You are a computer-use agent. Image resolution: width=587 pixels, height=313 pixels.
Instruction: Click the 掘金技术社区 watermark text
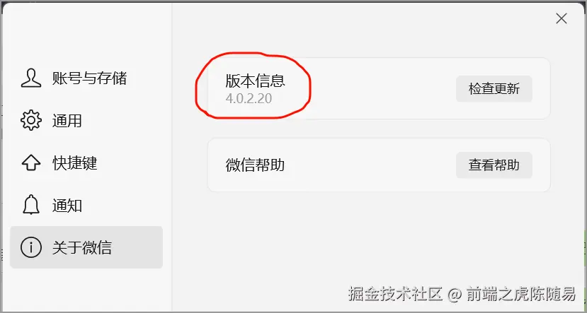(x=395, y=294)
